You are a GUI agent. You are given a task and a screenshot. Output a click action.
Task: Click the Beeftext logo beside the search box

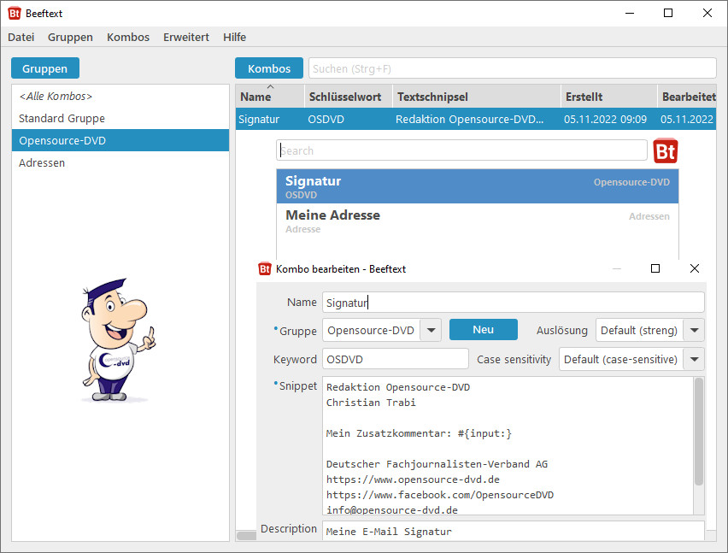point(666,150)
